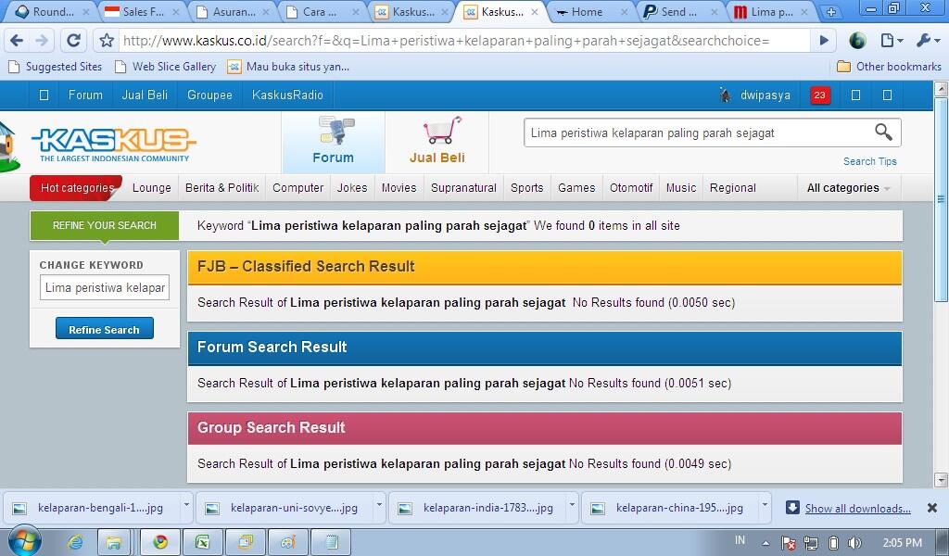
Task: Open Windows Explorer folder in the taskbar
Action: click(x=113, y=542)
